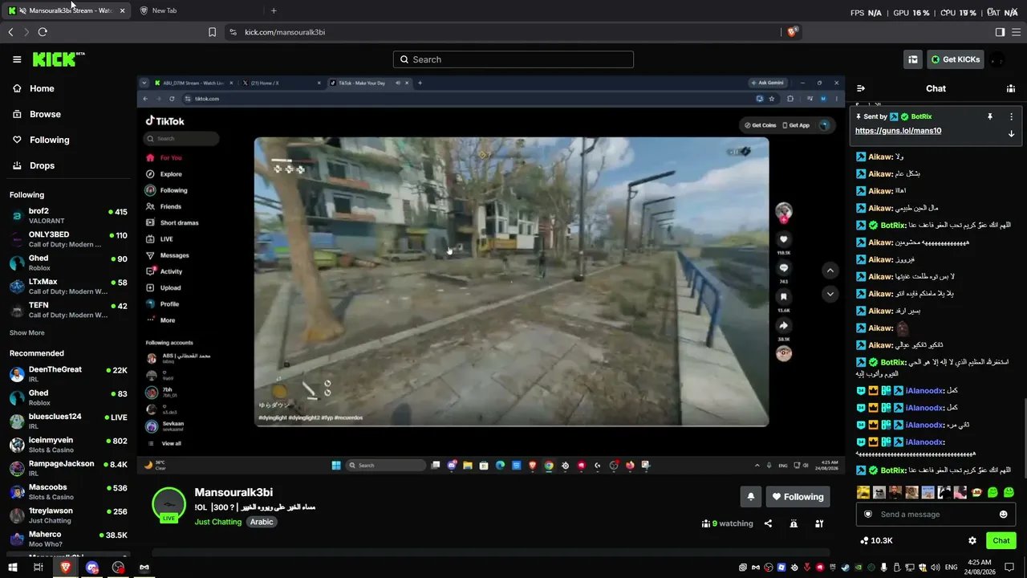Toggle the browser sidebar panel
Image resolution: width=1027 pixels, height=578 pixels.
tap(1000, 32)
